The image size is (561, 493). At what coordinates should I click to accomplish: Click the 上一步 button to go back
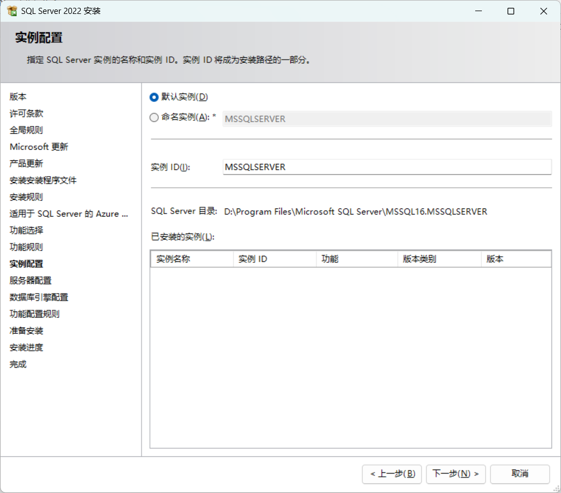[x=392, y=474]
